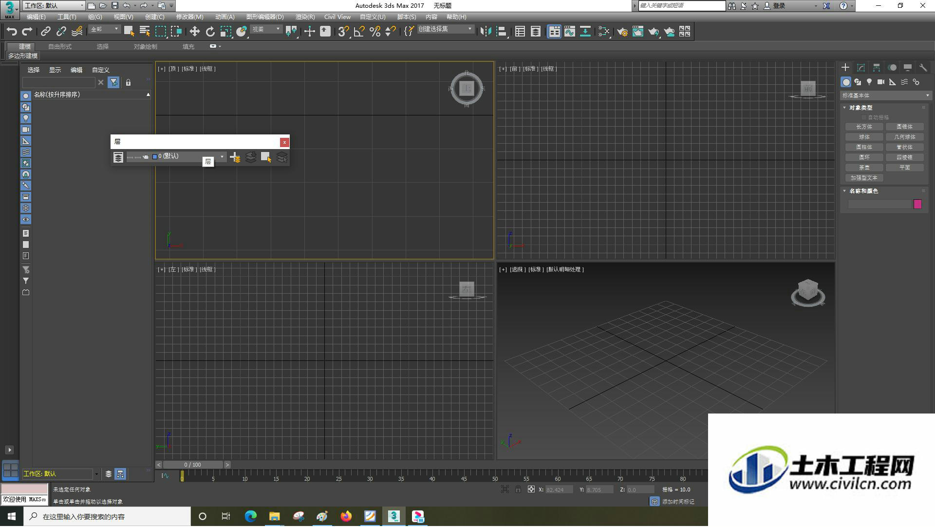Activate the Select and Scale tool
This screenshot has width=935, height=527.
225,32
